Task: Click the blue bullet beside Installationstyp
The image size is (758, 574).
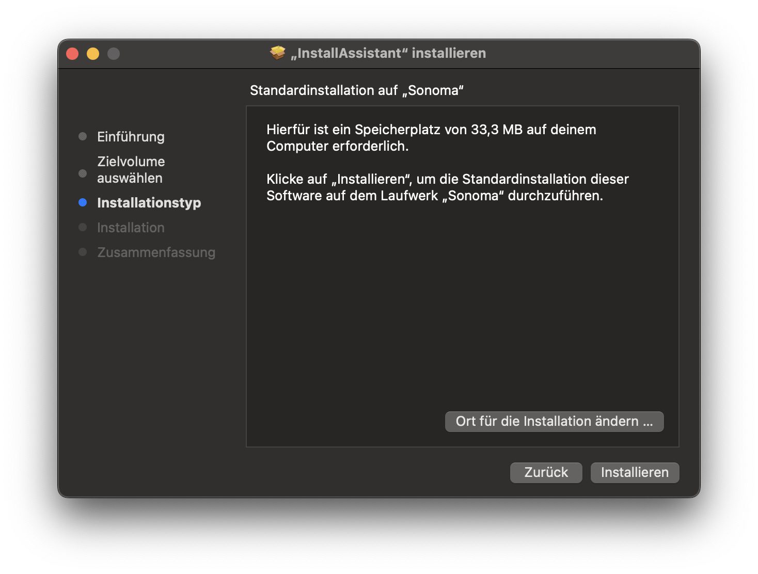Action: point(83,202)
